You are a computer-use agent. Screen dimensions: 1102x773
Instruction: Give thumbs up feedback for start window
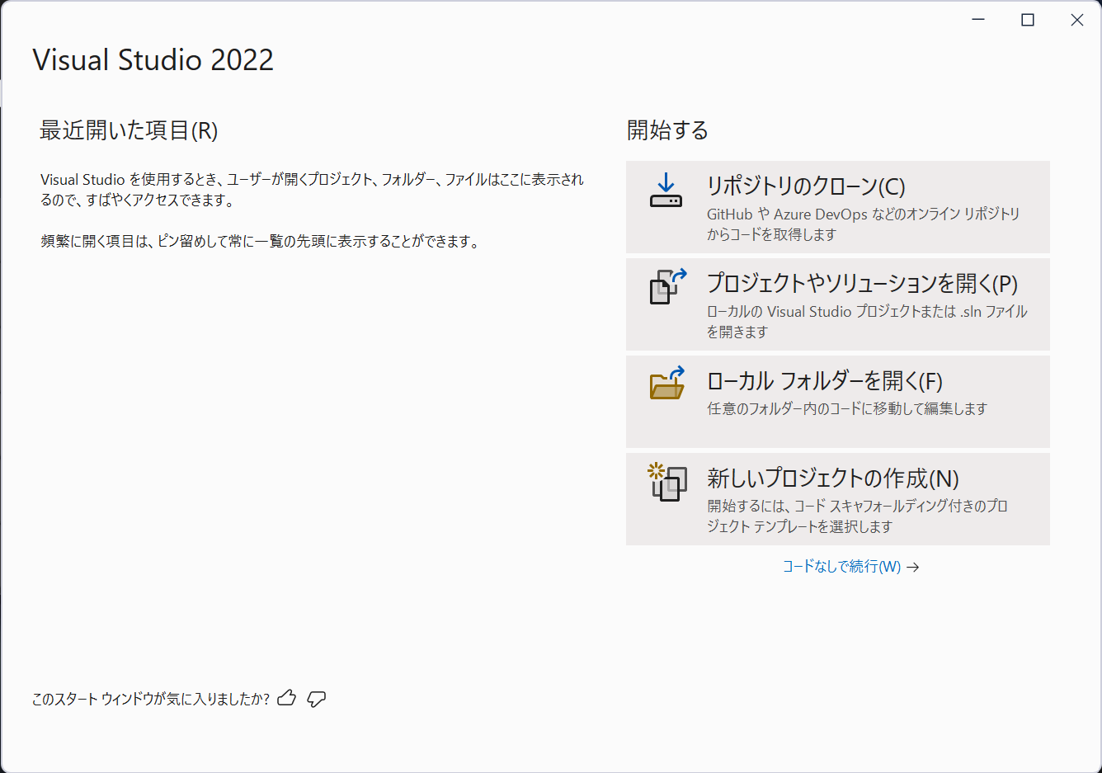[287, 698]
